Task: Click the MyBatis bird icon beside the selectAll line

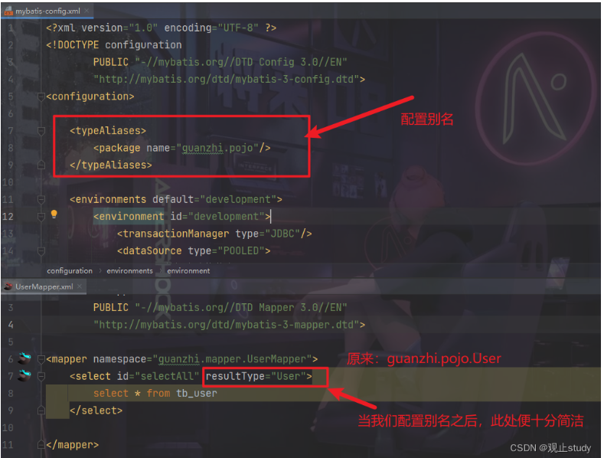Action: pos(25,375)
